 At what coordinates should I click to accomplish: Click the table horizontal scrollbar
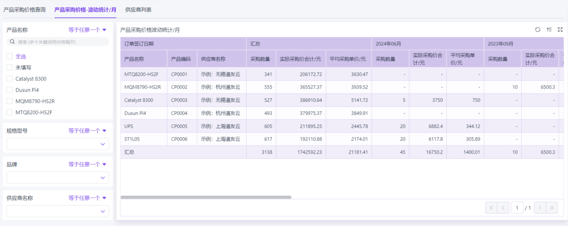coord(206,197)
